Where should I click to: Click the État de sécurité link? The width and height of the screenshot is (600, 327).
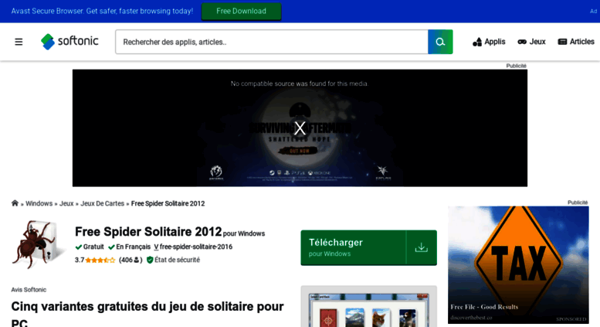(x=177, y=260)
